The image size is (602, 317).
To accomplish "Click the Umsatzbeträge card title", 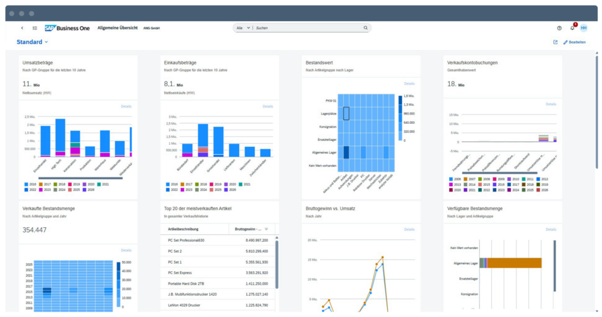I will point(38,63).
